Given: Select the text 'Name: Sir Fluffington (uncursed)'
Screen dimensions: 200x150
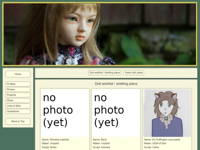Looking at the screenshot, I should click(x=162, y=140).
